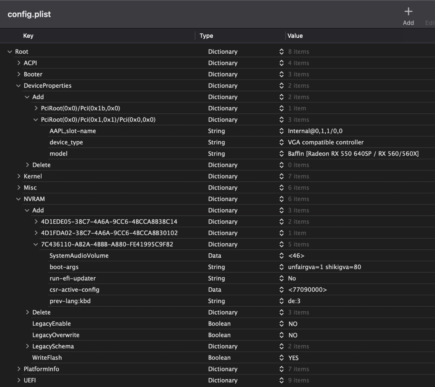
Task: Select the SystemAudioVolume row
Action: [x=79, y=255]
